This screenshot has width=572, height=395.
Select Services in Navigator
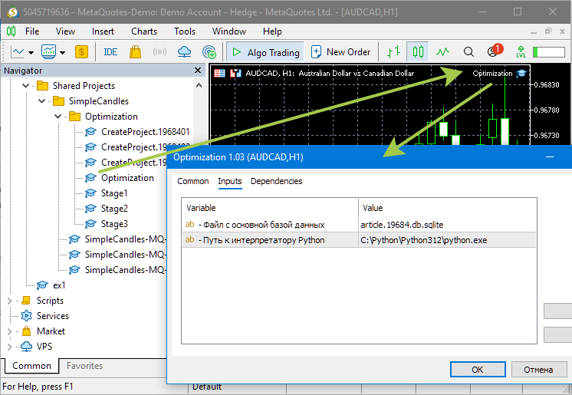[53, 316]
